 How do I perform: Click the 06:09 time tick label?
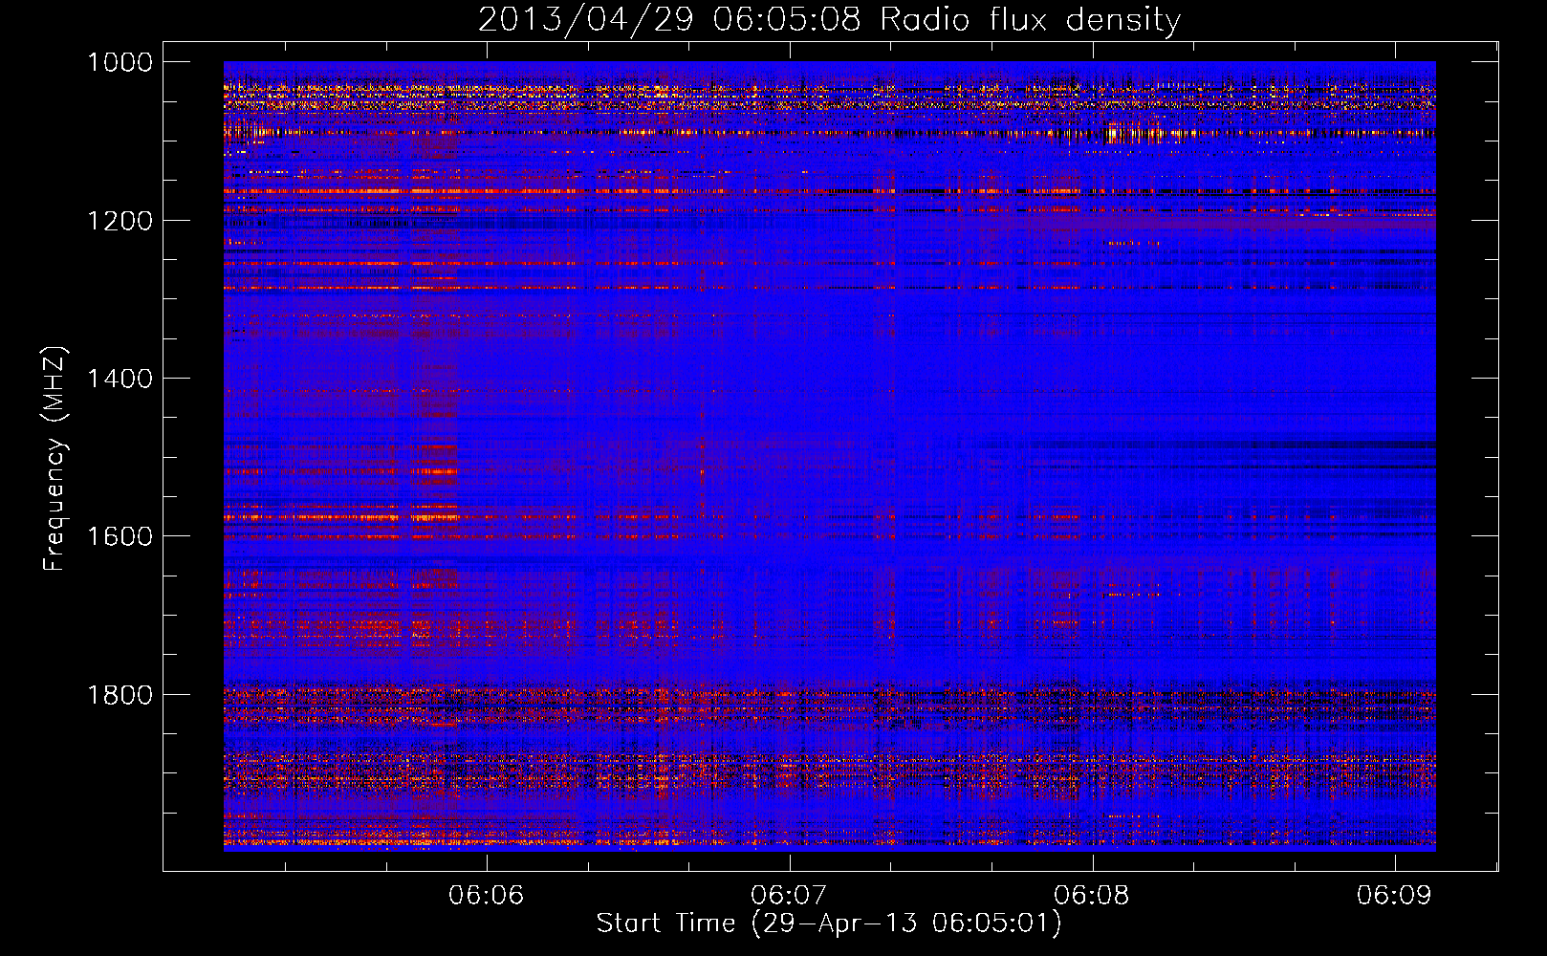pyautogui.click(x=1394, y=895)
